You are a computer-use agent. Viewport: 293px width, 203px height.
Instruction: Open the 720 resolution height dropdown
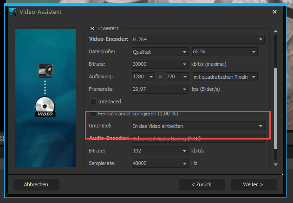coord(176,76)
